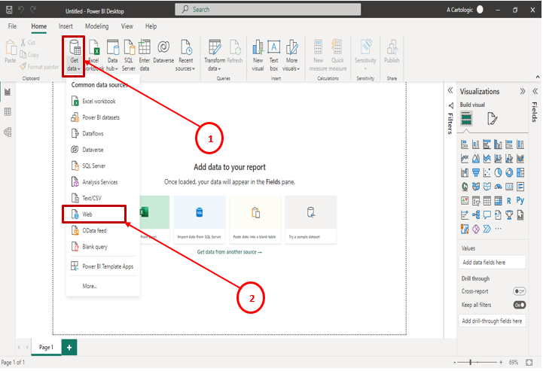
Task: Click the Enter data ribbon icon
Action: tap(145, 56)
